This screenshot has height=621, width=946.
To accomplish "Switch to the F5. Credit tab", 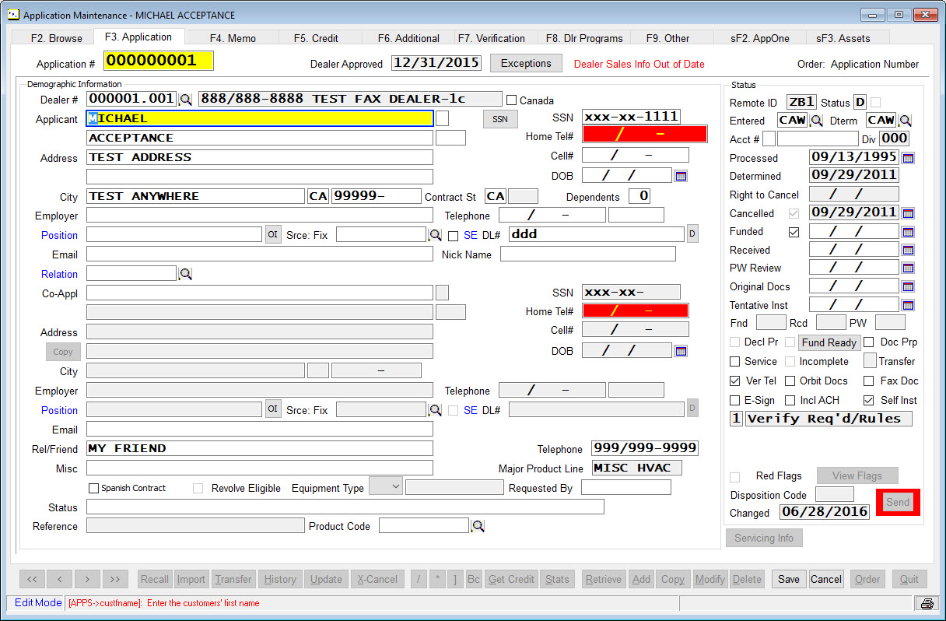I will 315,38.
